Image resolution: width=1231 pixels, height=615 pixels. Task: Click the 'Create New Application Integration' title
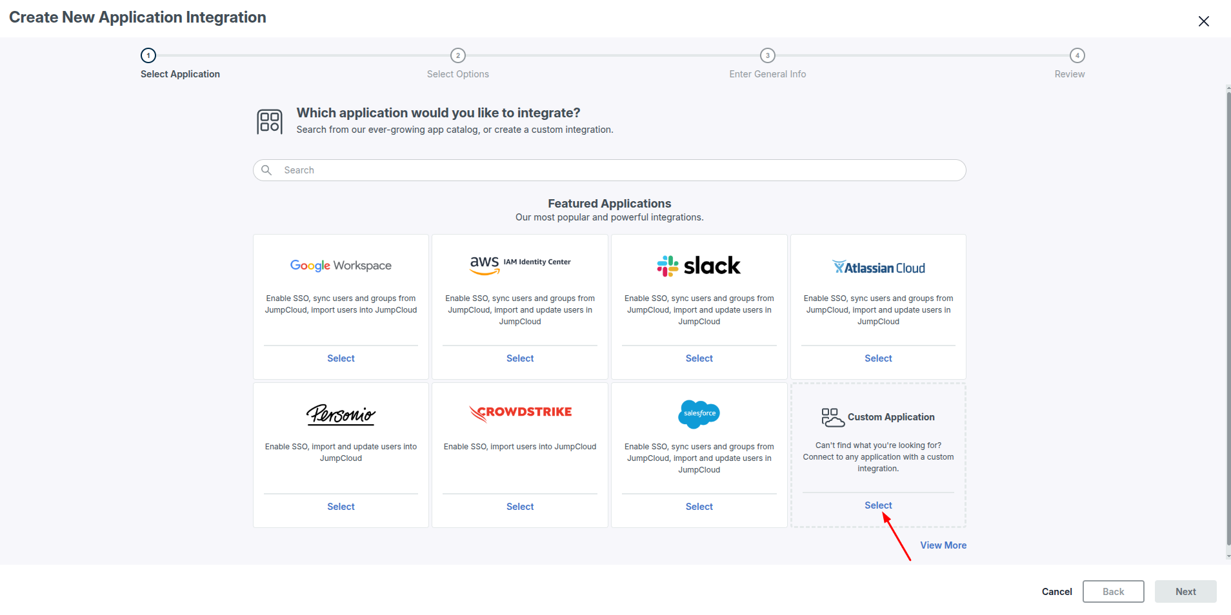(x=137, y=17)
